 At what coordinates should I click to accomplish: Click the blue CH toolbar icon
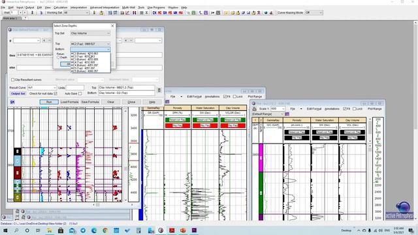154,12
